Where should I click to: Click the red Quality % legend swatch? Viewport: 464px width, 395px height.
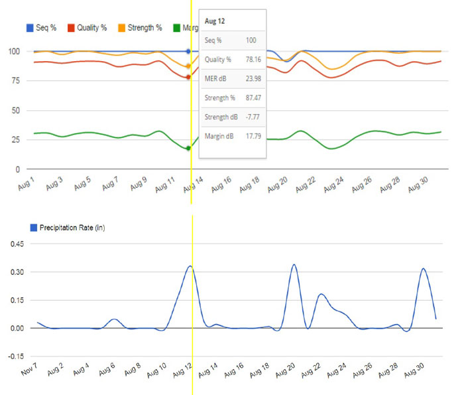pyautogui.click(x=71, y=28)
